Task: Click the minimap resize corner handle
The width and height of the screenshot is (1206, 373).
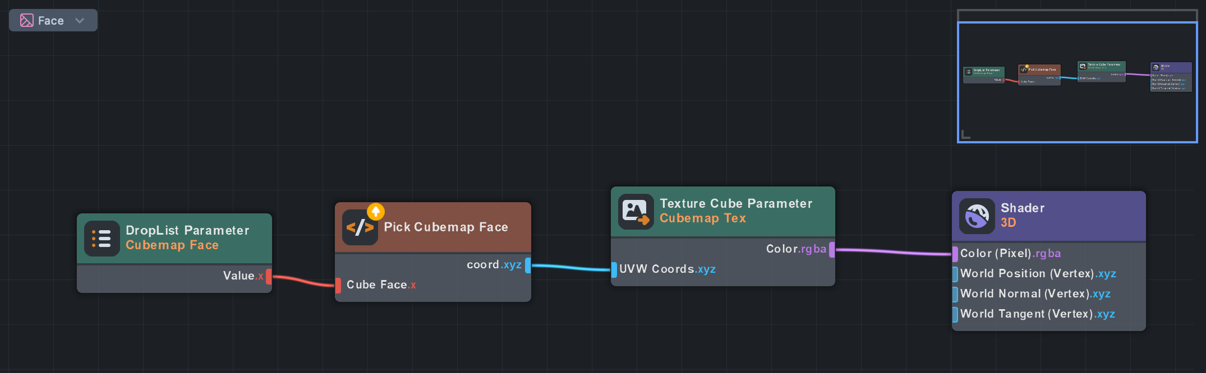Action: point(965,134)
